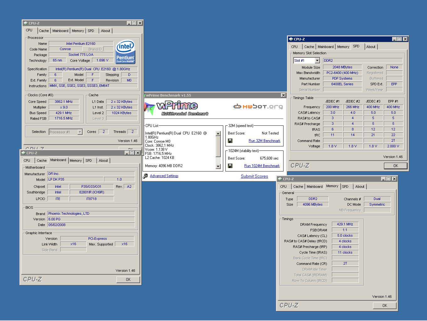Open Advanced Settings link in wPrime
The height and width of the screenshot is (321, 427).
point(164,176)
